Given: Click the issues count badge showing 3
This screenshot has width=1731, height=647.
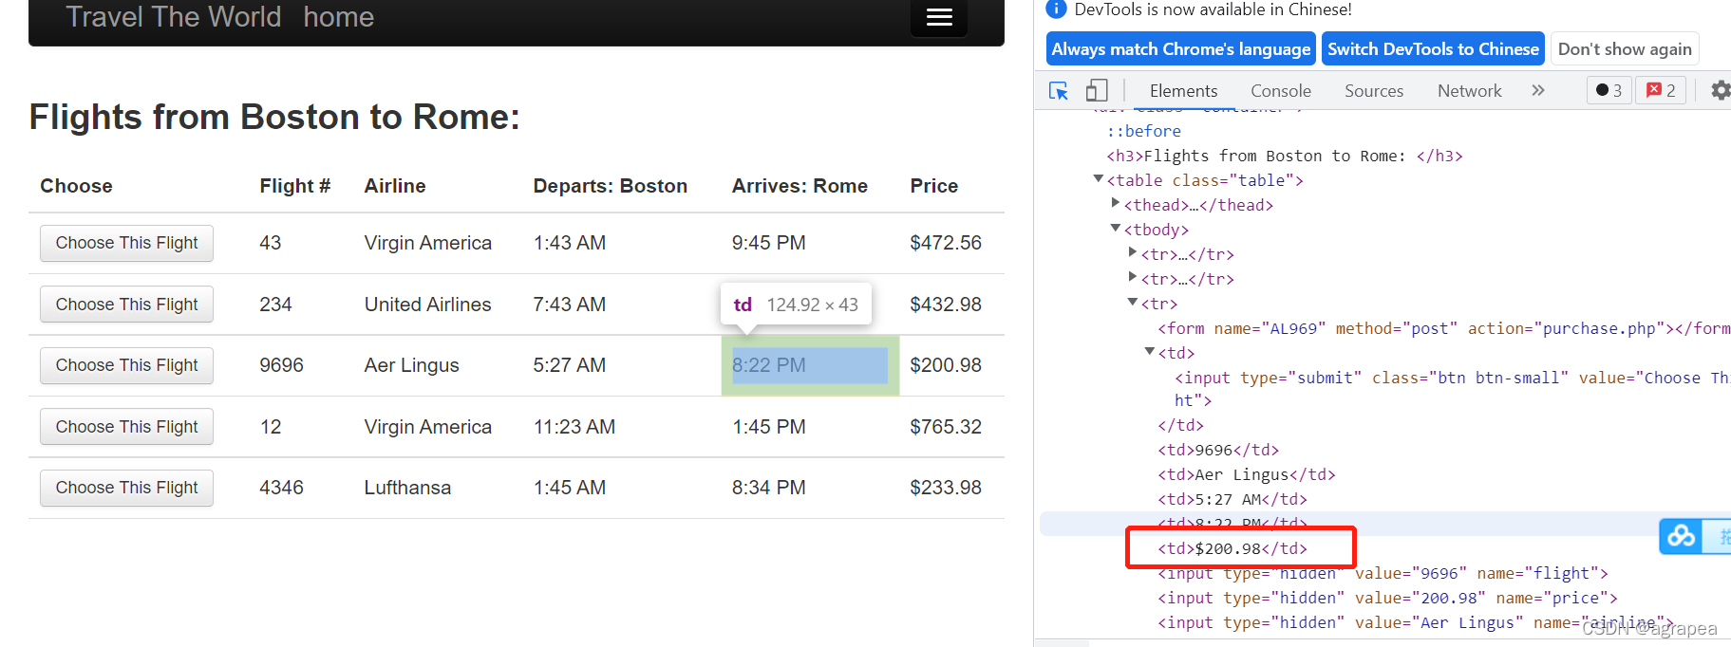Looking at the screenshot, I should click(1609, 90).
